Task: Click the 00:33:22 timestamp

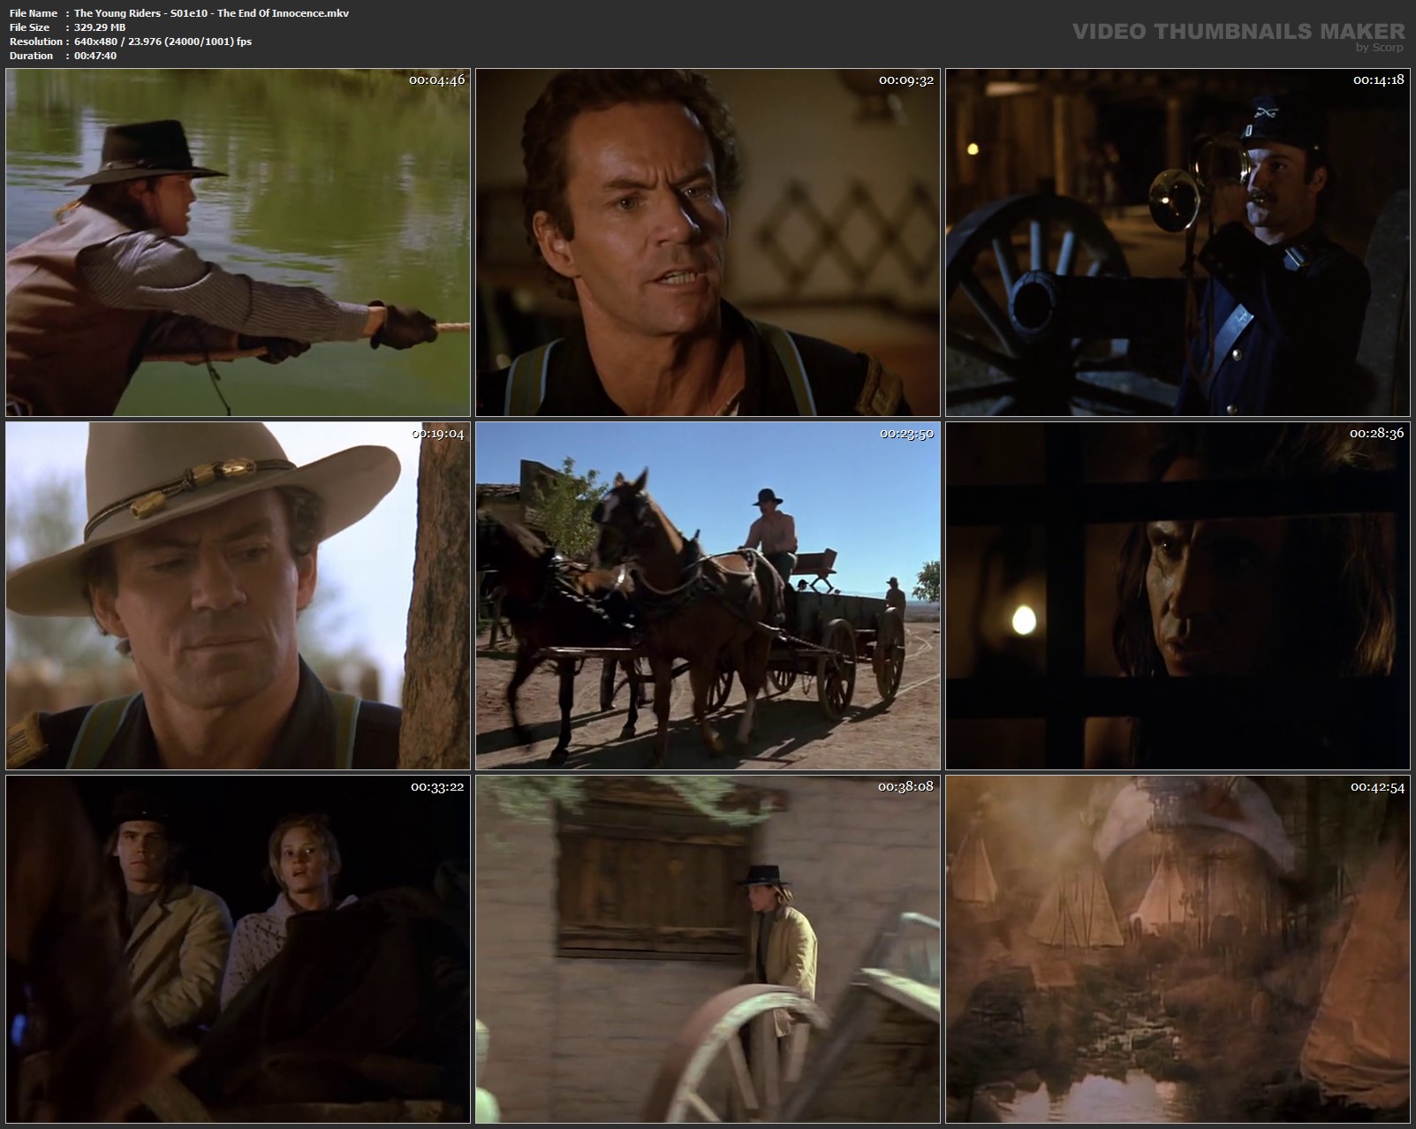Action: [437, 786]
